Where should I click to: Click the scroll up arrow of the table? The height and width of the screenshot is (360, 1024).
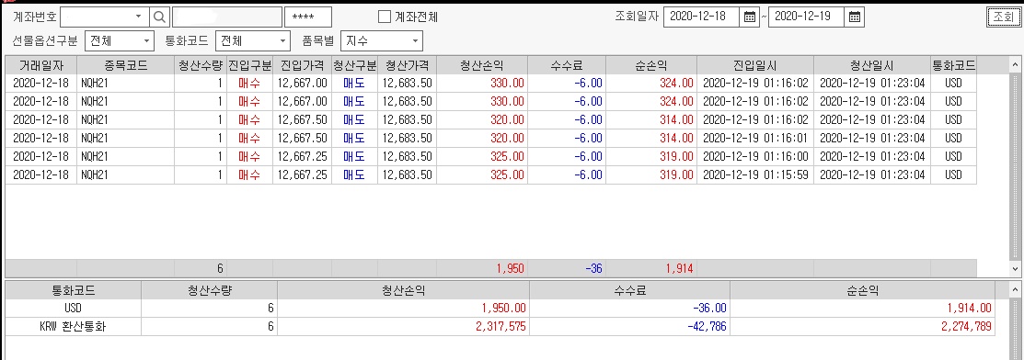tap(1014, 64)
